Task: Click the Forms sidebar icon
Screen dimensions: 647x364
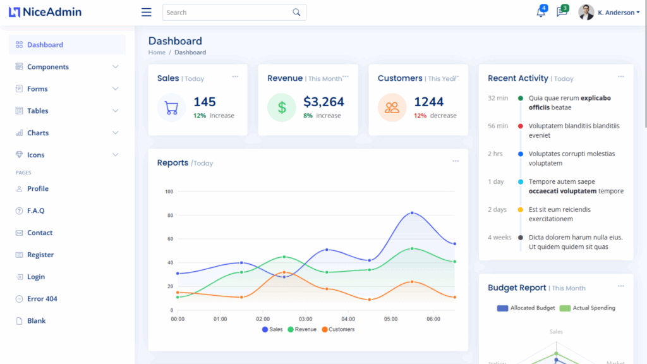Action: pyautogui.click(x=19, y=88)
